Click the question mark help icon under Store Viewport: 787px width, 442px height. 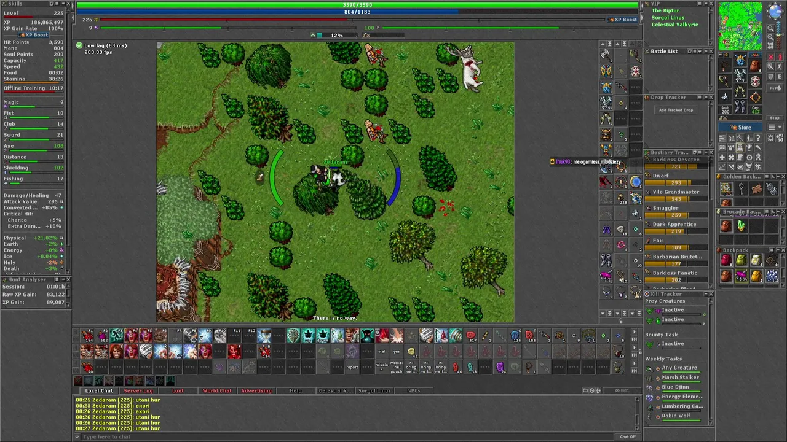[758, 138]
